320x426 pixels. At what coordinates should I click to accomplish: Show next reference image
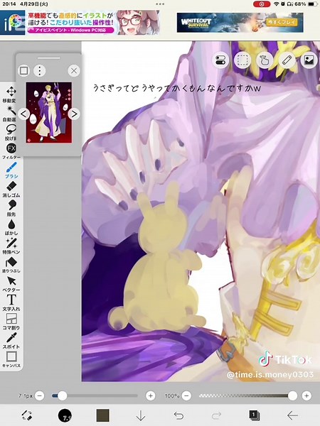click(x=74, y=114)
